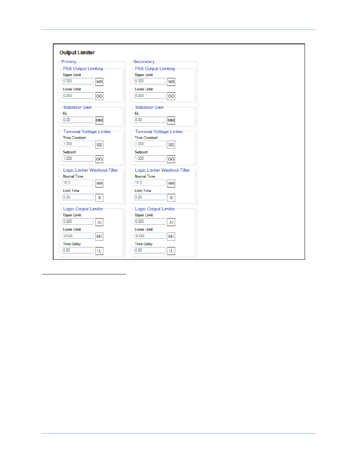The width and height of the screenshot is (357, 463).
Task: Focus Primary Washout Limit Time field
Action: pos(78,197)
